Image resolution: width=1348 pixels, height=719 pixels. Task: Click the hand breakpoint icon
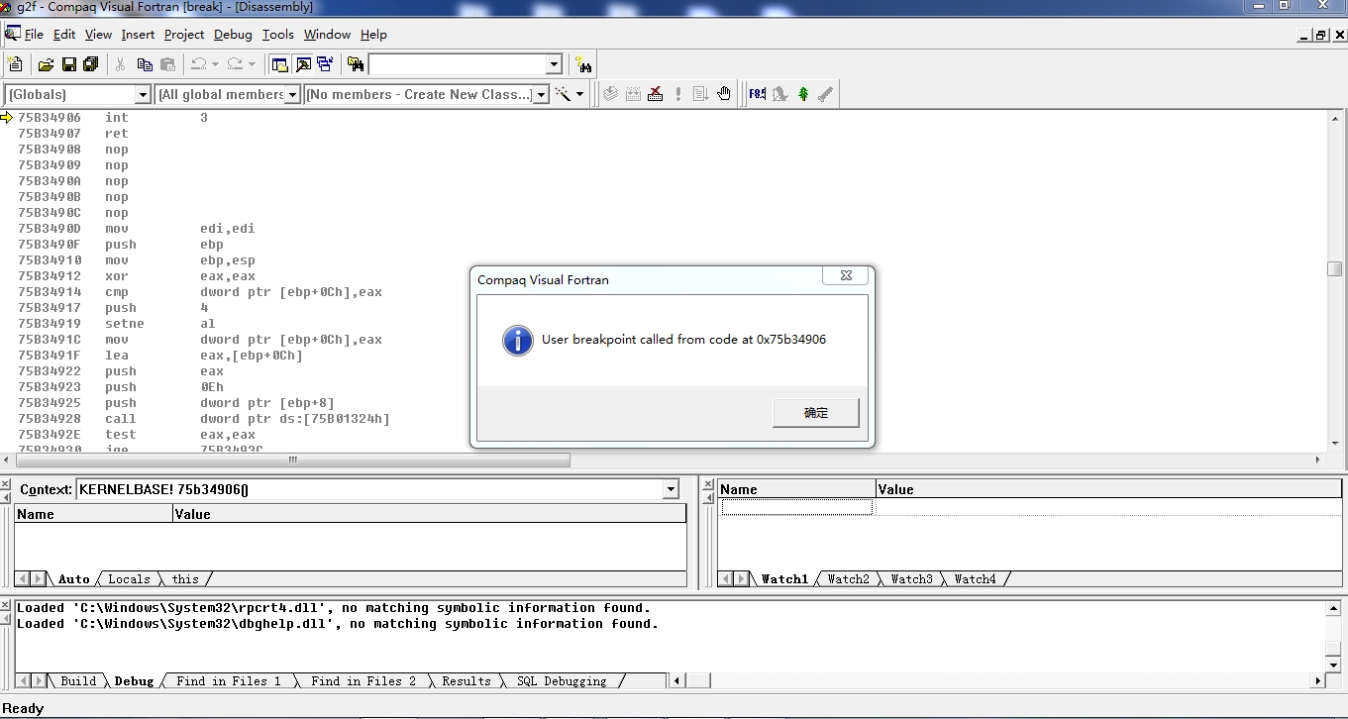(724, 94)
